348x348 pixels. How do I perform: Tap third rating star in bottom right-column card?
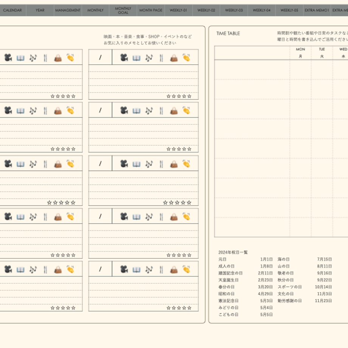click(x=179, y=308)
